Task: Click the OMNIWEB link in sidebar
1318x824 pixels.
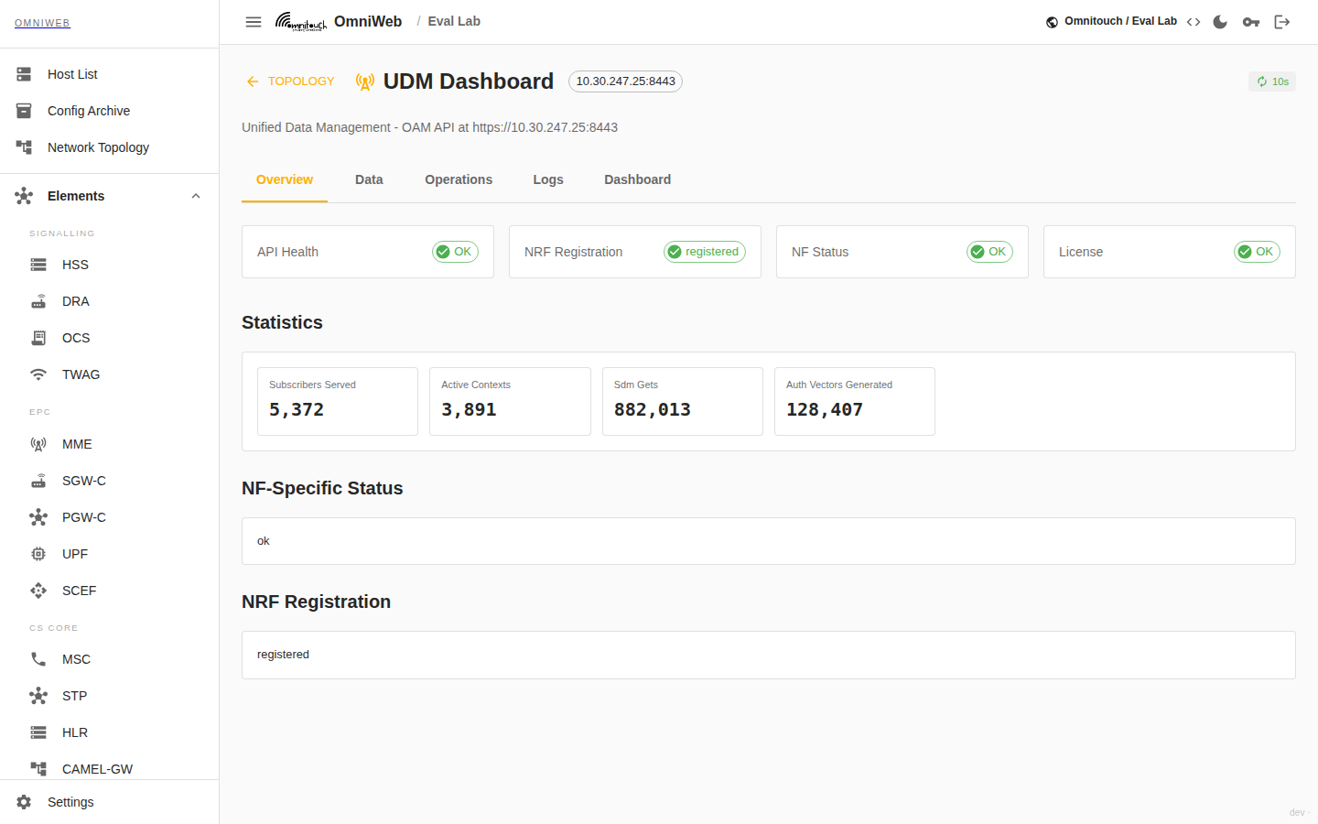Action: click(42, 23)
